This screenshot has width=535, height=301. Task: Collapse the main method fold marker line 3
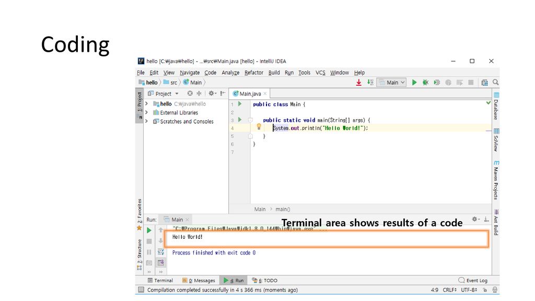click(x=250, y=120)
